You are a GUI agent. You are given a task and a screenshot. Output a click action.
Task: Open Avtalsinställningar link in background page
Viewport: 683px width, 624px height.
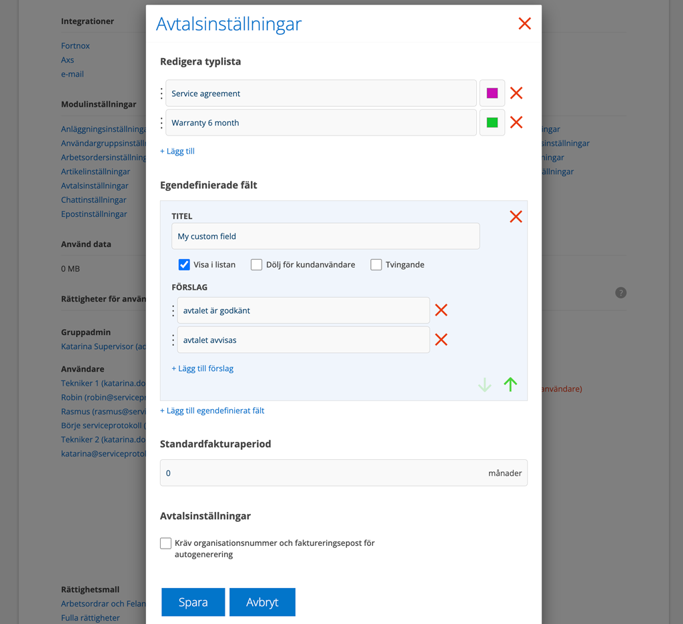point(95,186)
